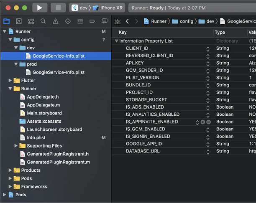Expand the yellow Pods group
The image size is (256, 203).
(x=10, y=178)
